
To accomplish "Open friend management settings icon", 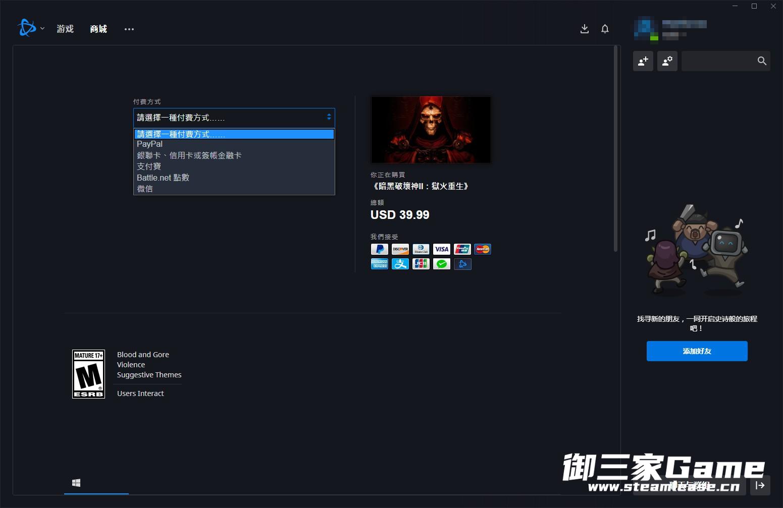I will pyautogui.click(x=667, y=61).
